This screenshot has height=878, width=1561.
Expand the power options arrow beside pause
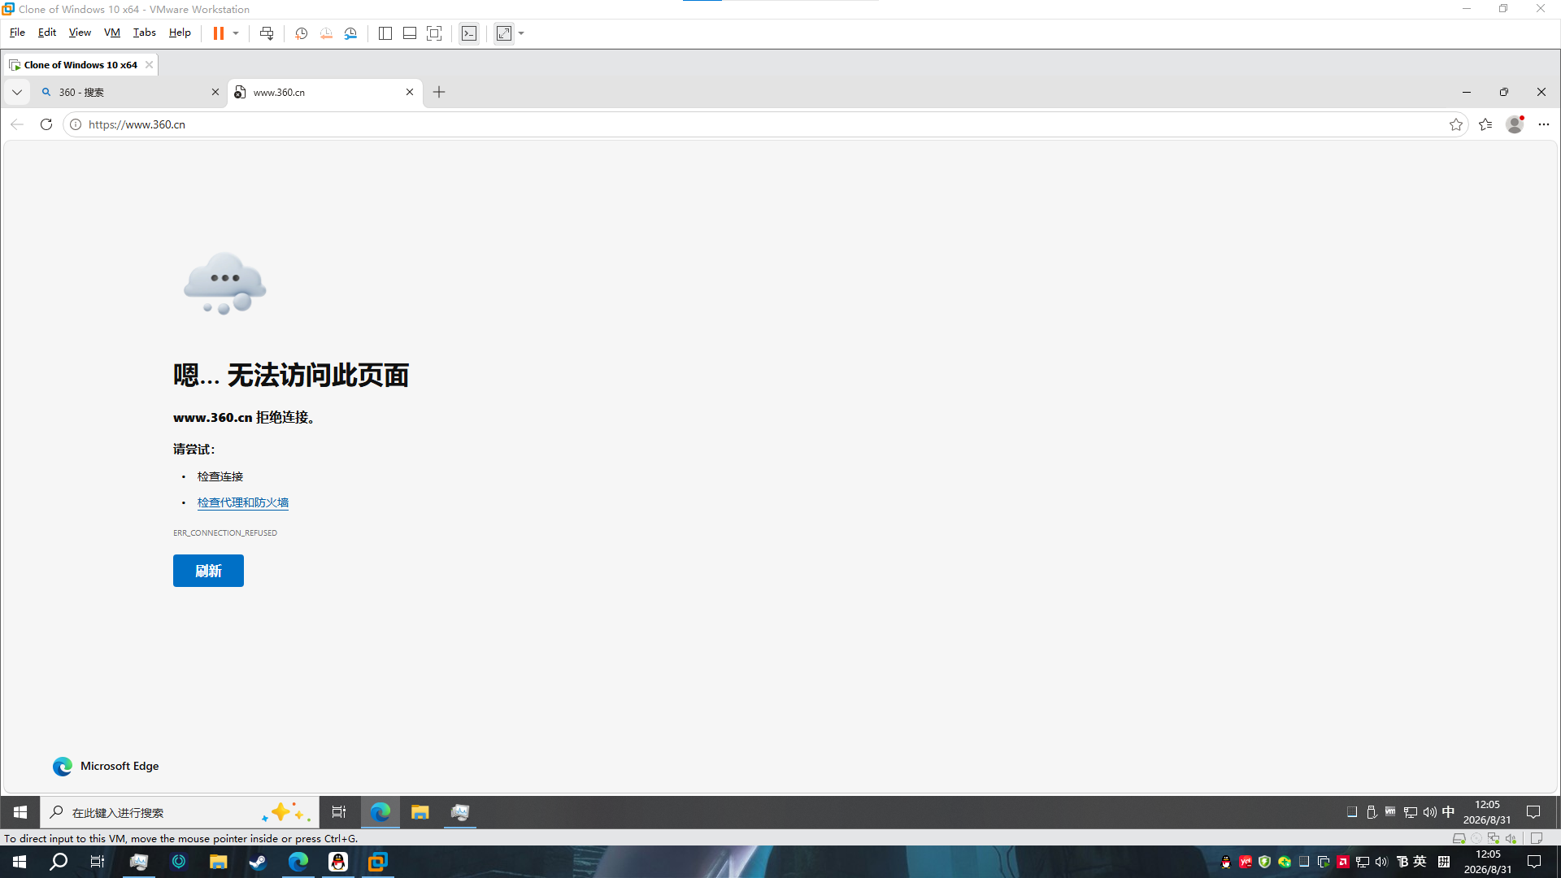[236, 33]
